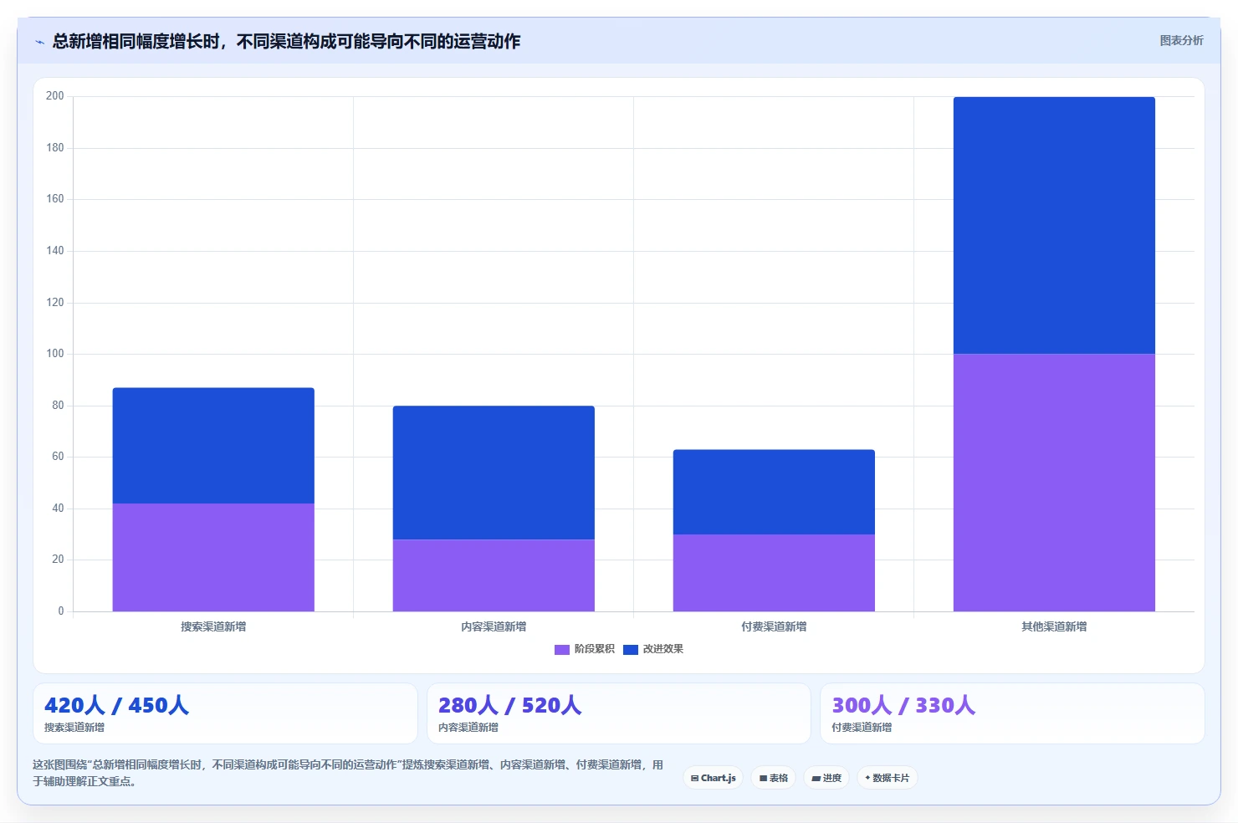The width and height of the screenshot is (1238, 823).
Task: Click the blue segment of 搜索渠道新增 bar
Action: click(x=213, y=446)
